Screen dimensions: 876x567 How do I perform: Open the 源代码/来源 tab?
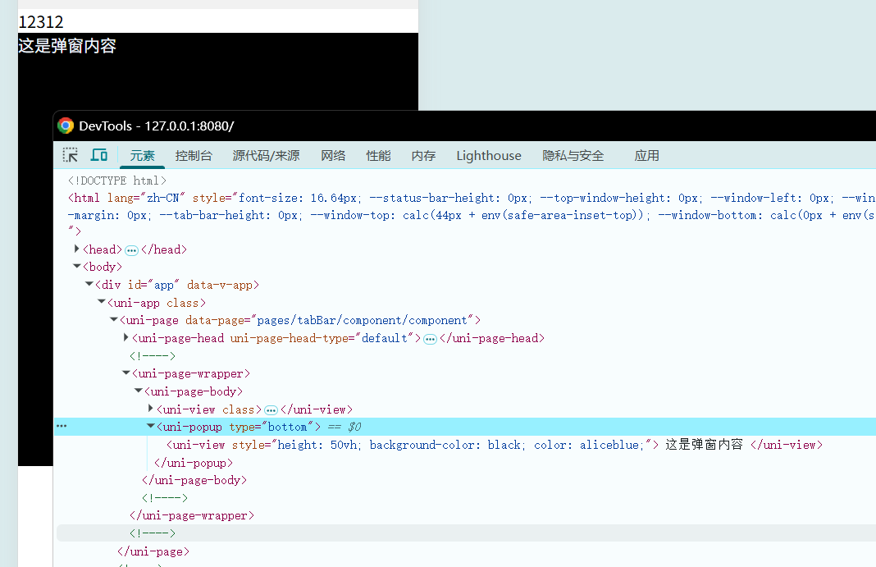click(266, 155)
